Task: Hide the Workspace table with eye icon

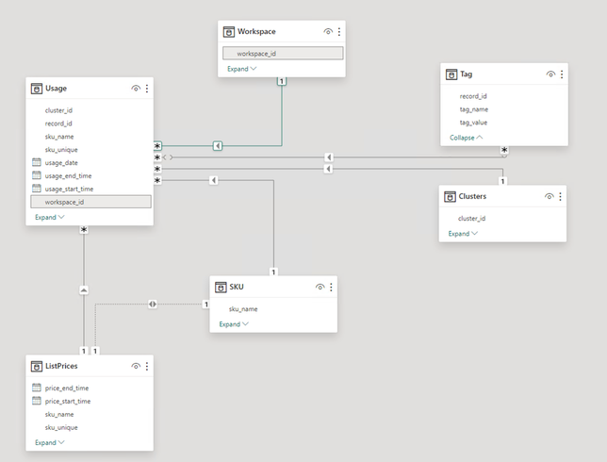Action: [328, 32]
